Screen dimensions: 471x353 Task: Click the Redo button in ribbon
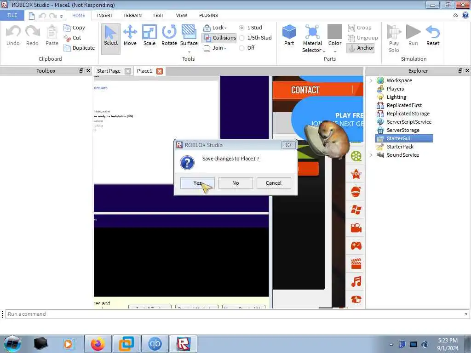point(32,36)
